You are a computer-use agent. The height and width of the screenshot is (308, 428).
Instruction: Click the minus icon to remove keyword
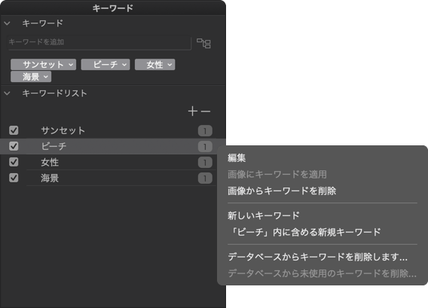pos(206,111)
